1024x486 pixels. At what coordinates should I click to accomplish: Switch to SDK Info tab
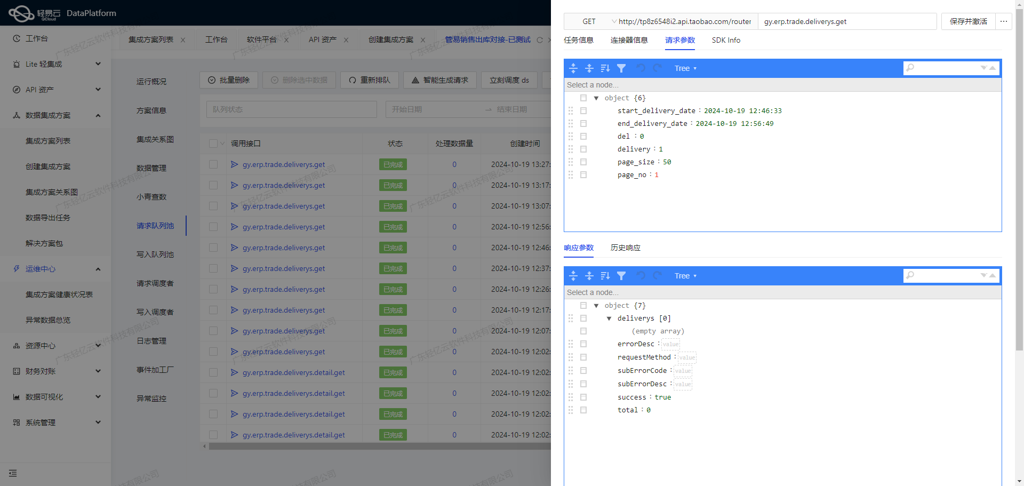(726, 40)
